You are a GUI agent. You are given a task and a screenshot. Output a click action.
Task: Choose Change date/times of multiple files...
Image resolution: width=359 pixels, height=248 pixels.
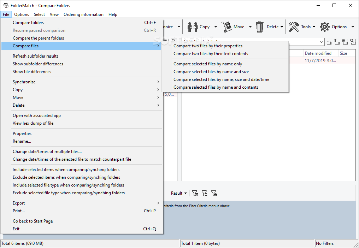pyautogui.click(x=82, y=152)
